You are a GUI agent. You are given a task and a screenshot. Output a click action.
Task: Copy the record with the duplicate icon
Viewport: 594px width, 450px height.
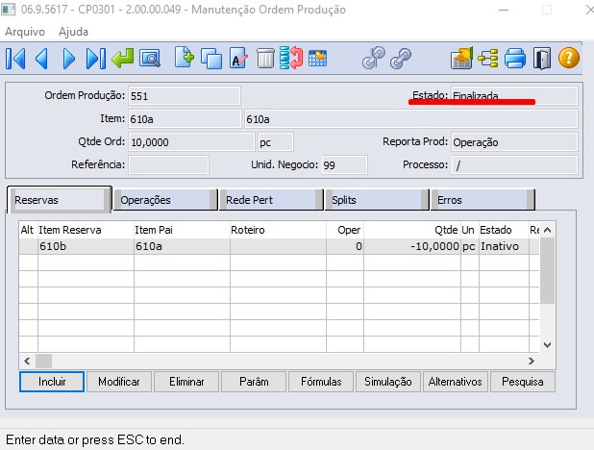point(211,59)
